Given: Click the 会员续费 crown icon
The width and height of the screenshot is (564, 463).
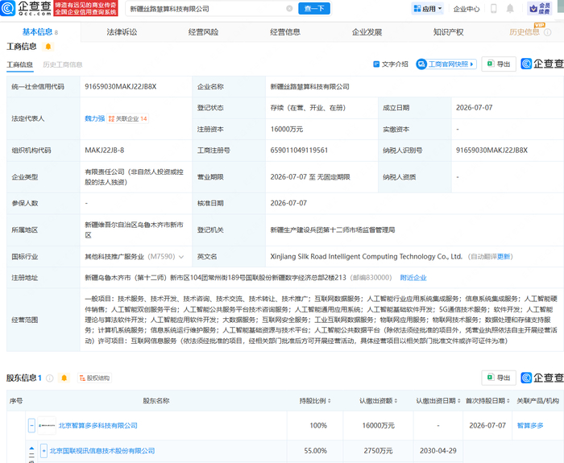Looking at the screenshot, I should pos(540,9).
